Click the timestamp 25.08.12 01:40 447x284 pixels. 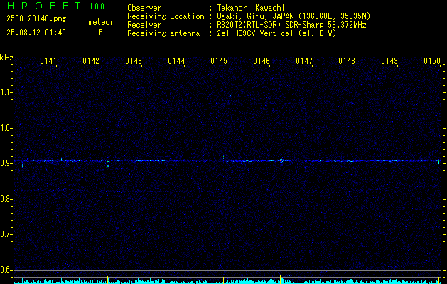tap(36, 33)
